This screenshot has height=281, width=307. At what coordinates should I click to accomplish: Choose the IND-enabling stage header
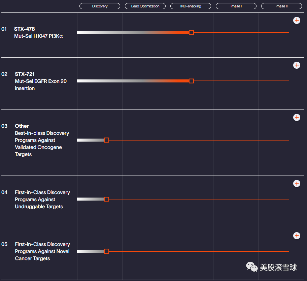[x=191, y=6]
